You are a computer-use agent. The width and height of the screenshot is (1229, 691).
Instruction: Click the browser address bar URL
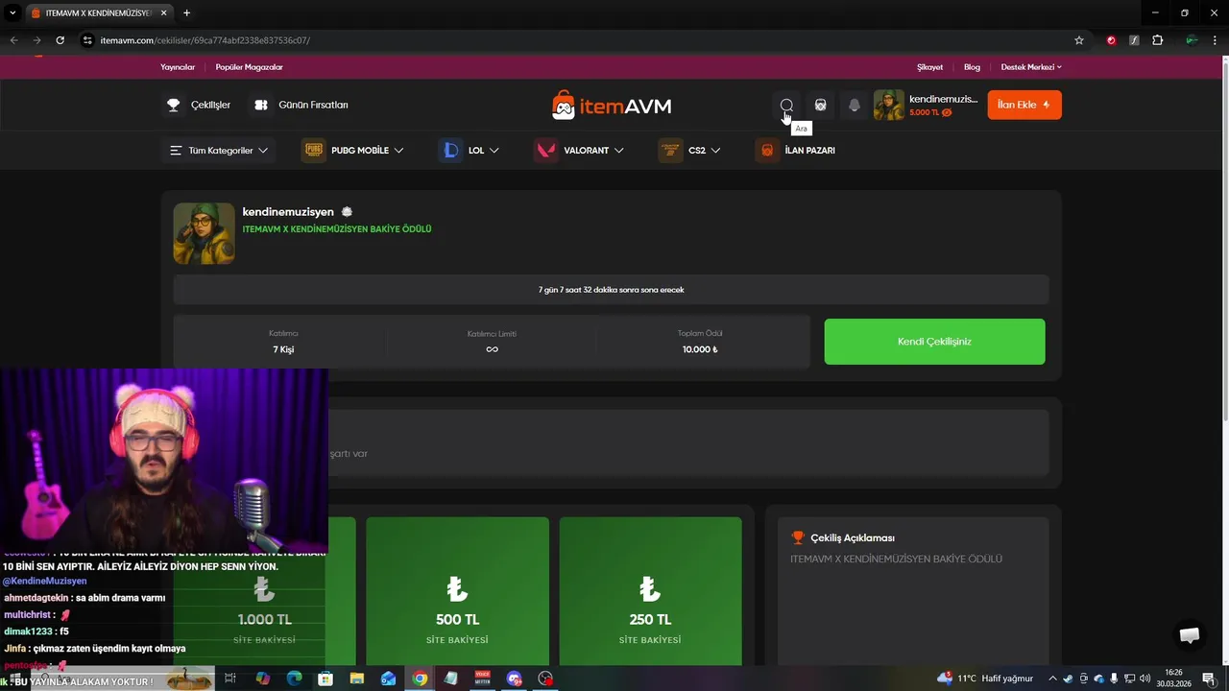coord(205,40)
